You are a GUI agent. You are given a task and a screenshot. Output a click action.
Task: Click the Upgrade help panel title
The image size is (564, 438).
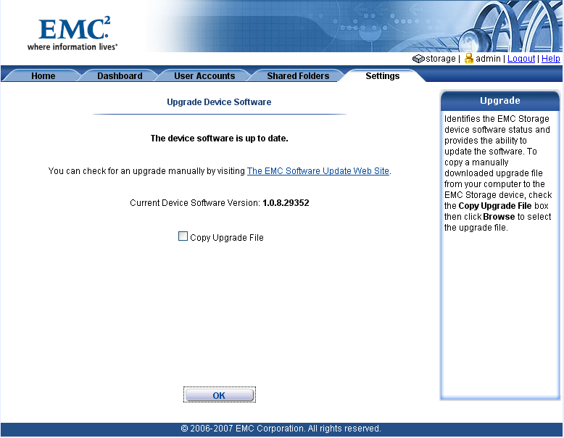pos(500,100)
